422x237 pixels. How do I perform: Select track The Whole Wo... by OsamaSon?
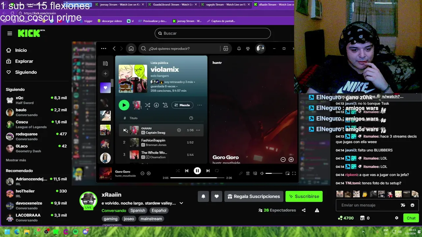161,155
